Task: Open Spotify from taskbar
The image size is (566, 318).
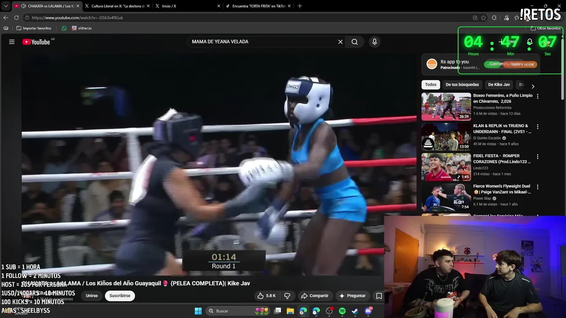Action: tap(342, 311)
